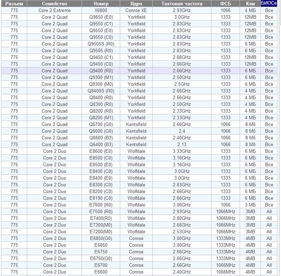Select the Q6400 (B3) cell

click(x=101, y=145)
